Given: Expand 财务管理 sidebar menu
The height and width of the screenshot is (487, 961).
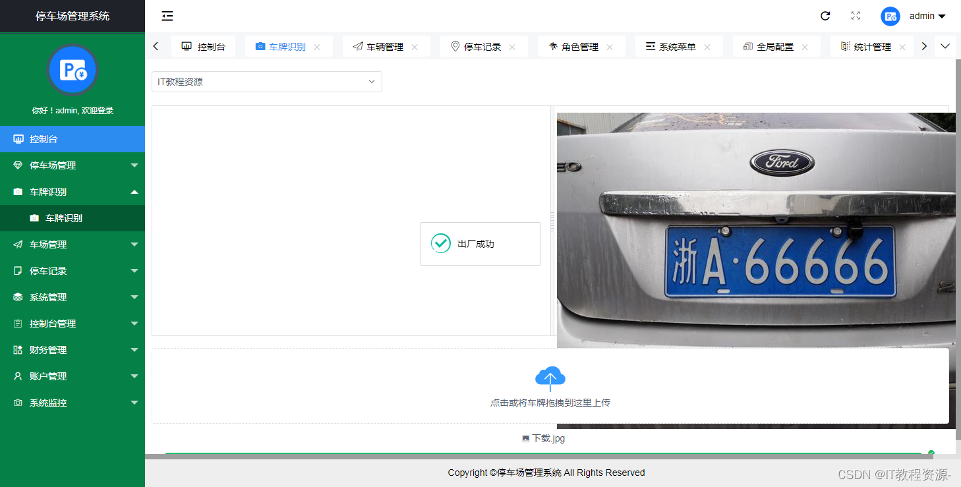Looking at the screenshot, I should 73,350.
